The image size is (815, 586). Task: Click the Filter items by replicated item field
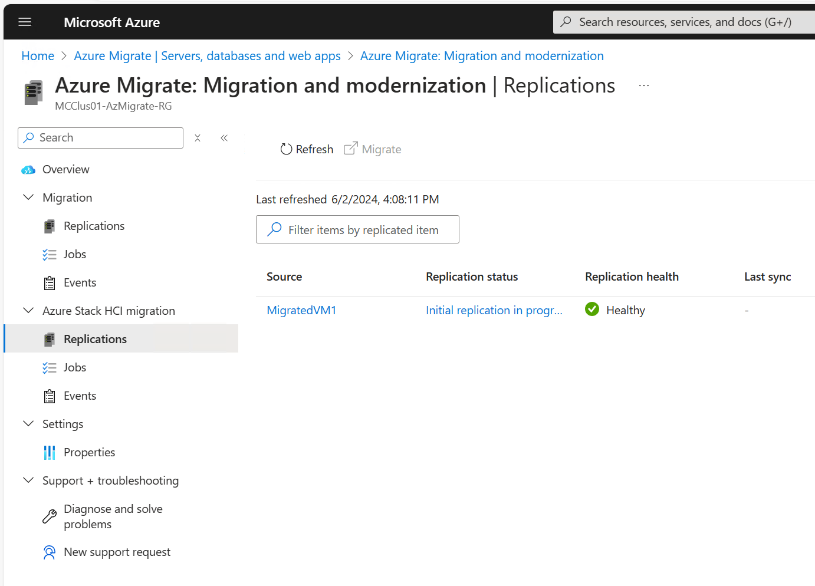[x=363, y=230]
